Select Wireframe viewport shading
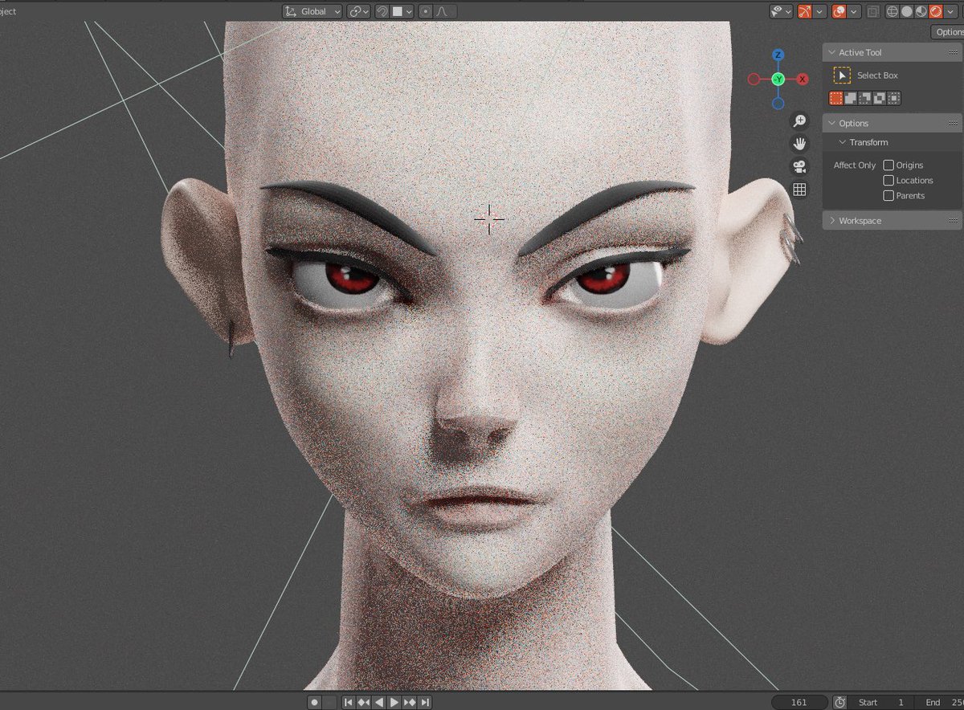964x710 pixels. [x=893, y=11]
